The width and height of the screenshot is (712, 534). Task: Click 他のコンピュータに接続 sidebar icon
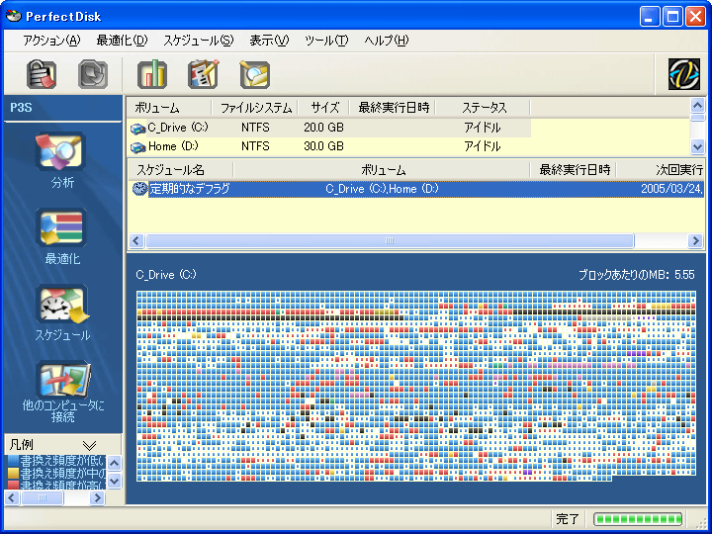pos(63,379)
